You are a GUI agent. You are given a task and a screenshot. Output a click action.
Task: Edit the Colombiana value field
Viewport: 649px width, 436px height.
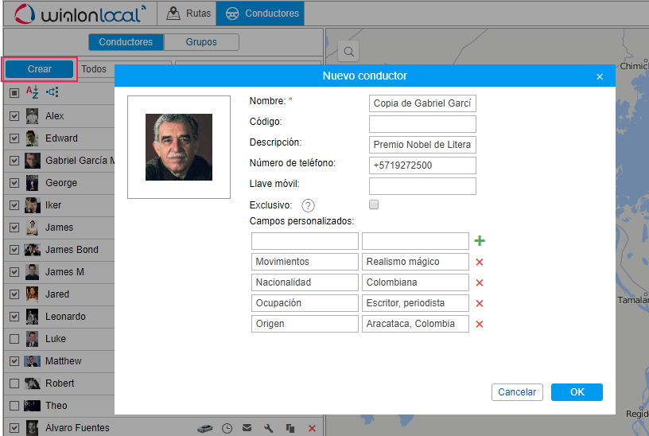415,282
